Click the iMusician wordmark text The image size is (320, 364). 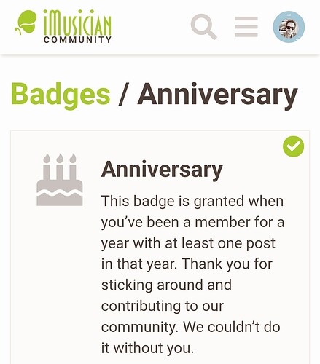77,23
